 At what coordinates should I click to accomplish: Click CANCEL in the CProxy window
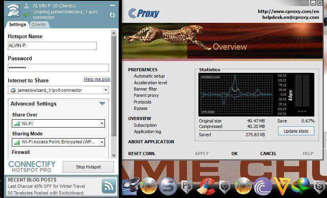pos(268,154)
